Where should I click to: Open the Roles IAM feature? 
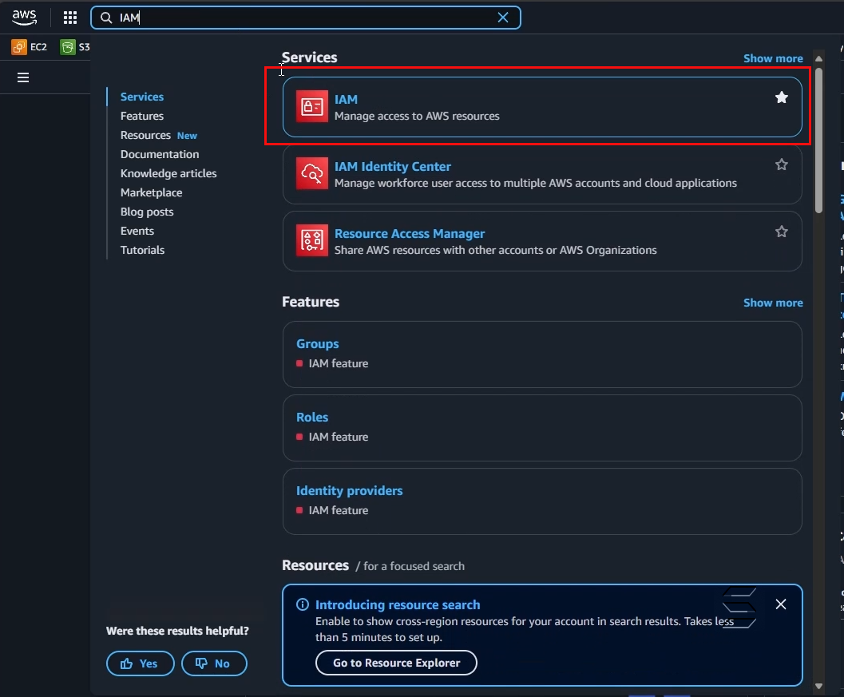[312, 417]
